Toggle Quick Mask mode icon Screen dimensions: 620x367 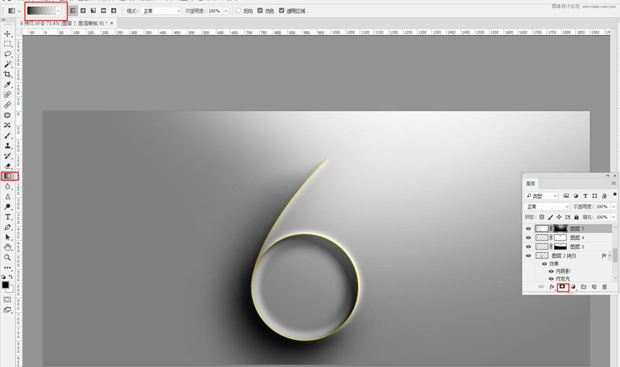coord(7,300)
